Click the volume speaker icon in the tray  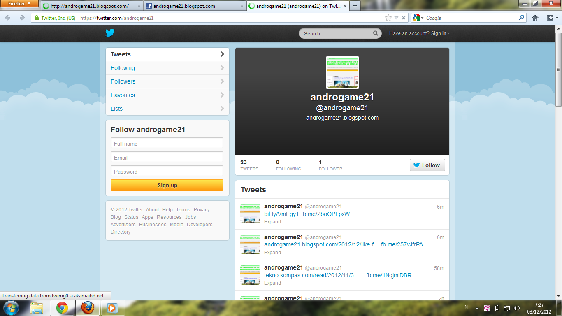click(x=517, y=308)
